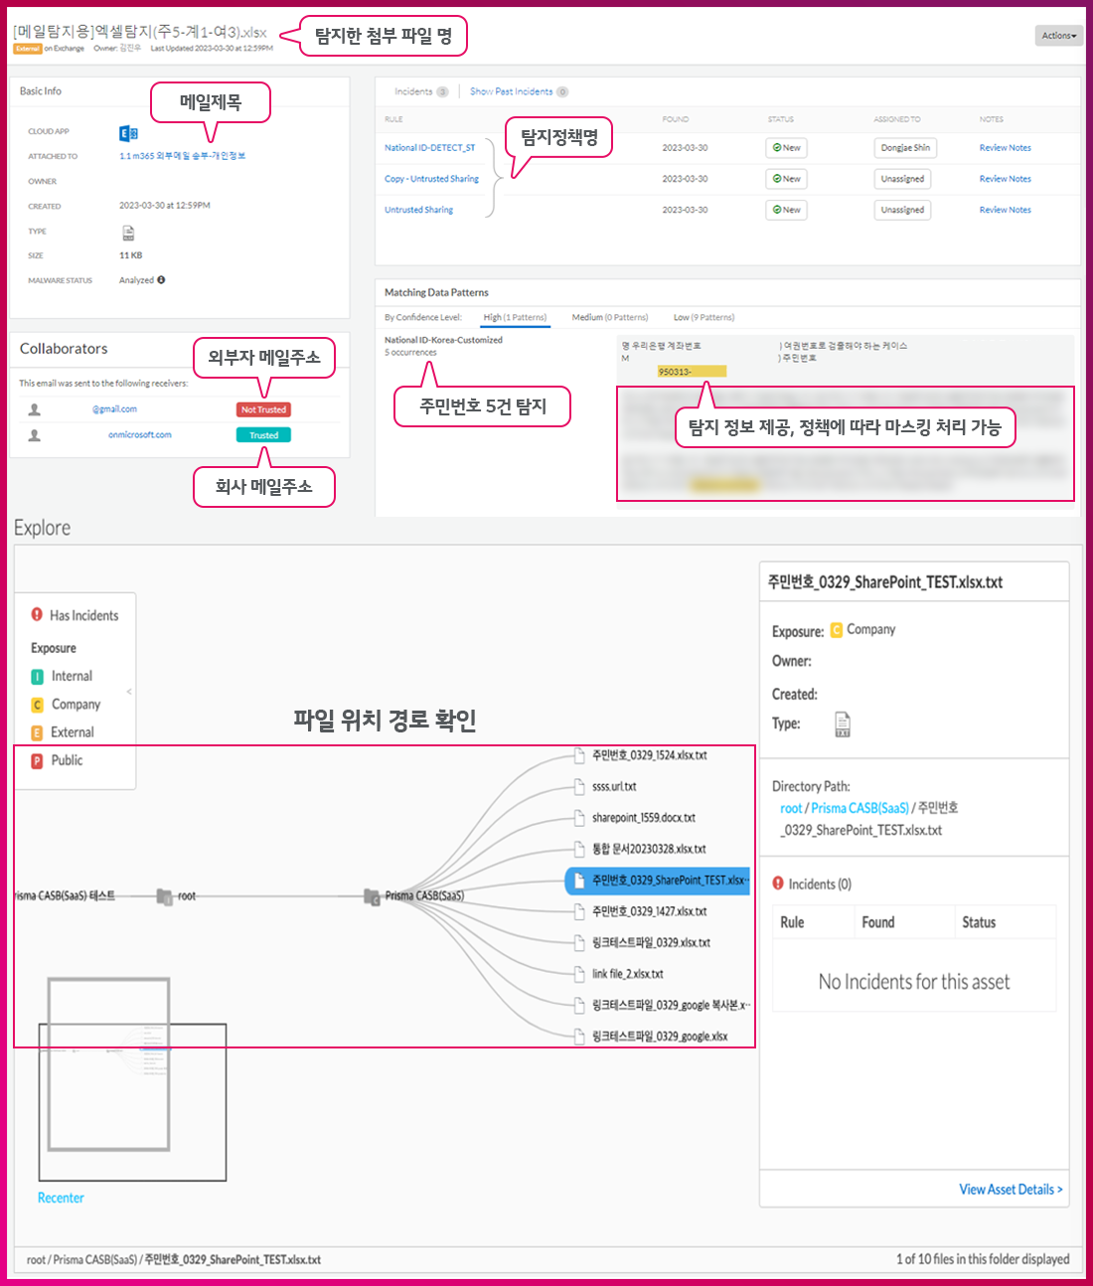Open Review Notes for National ID-DETECT_ST
The height and width of the screenshot is (1286, 1093).
point(1005,148)
